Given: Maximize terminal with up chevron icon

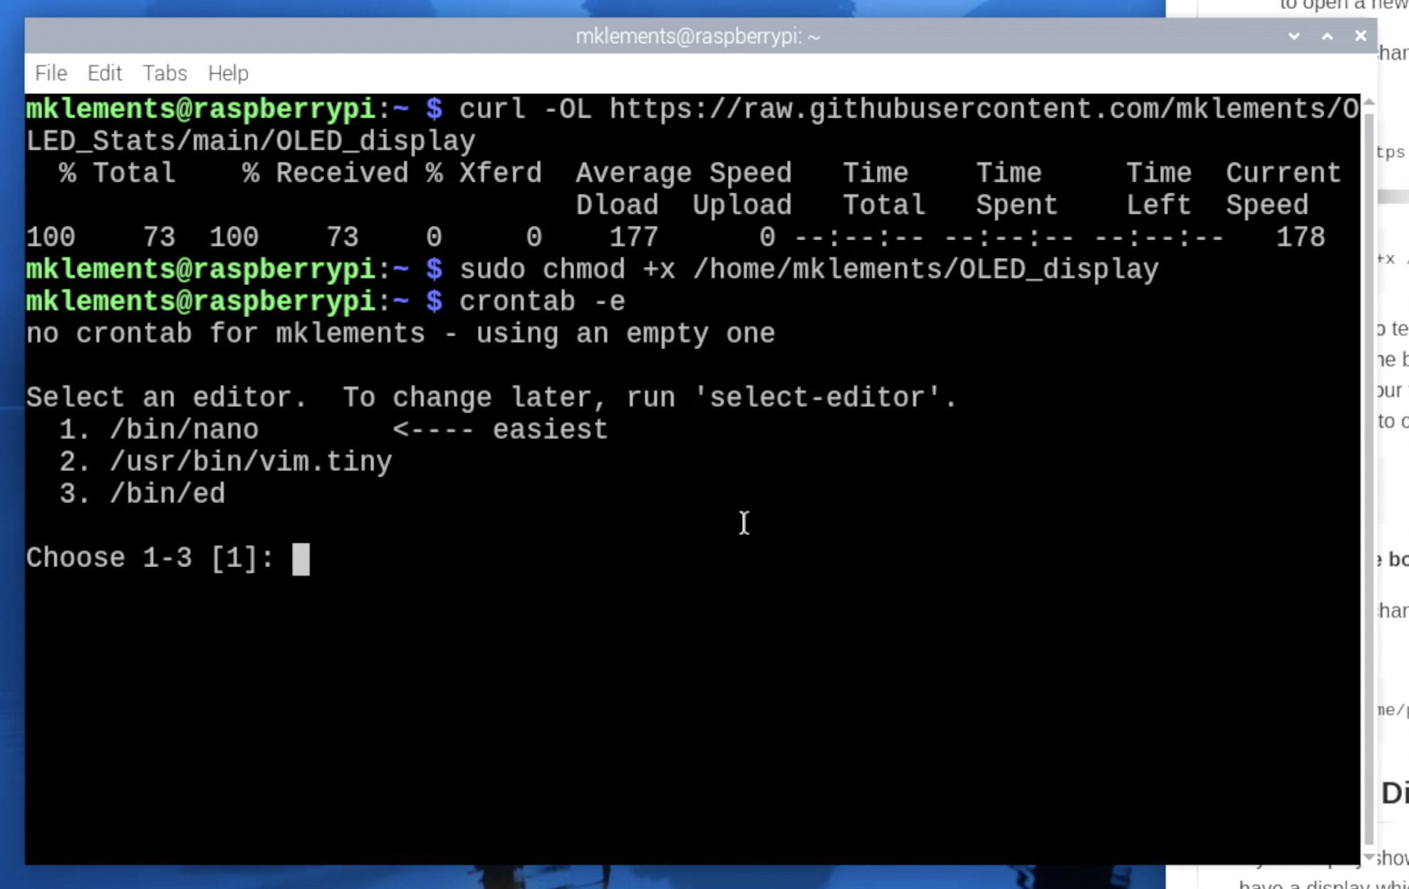Looking at the screenshot, I should [1327, 36].
